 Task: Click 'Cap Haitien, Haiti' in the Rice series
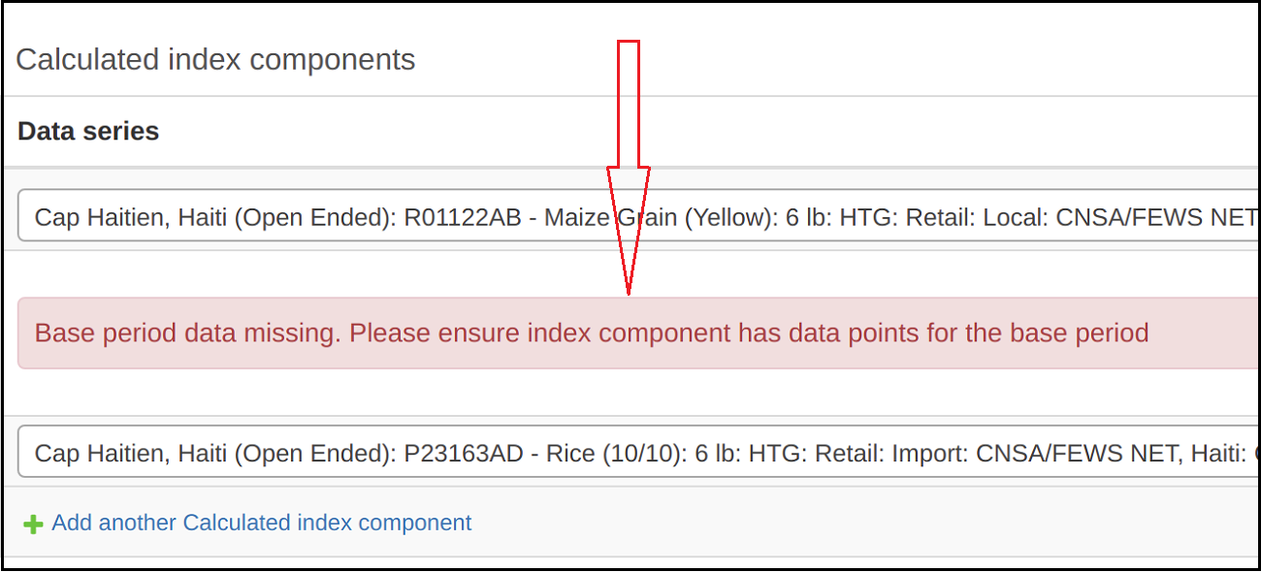(131, 453)
